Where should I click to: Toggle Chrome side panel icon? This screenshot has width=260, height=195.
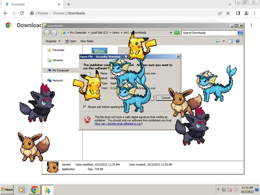coord(238,13)
